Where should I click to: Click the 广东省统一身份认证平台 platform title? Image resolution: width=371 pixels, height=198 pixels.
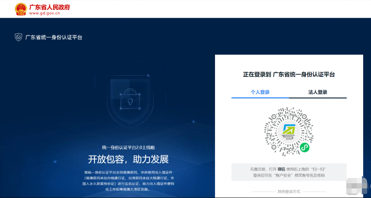(54, 37)
